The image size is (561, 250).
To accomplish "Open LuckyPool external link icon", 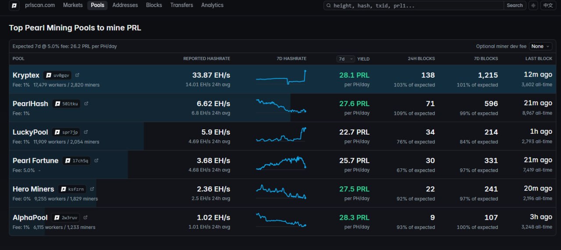I will [86, 132].
